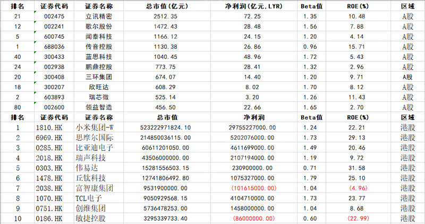
Task: Click the 创维集团 cell
Action: click(99, 208)
